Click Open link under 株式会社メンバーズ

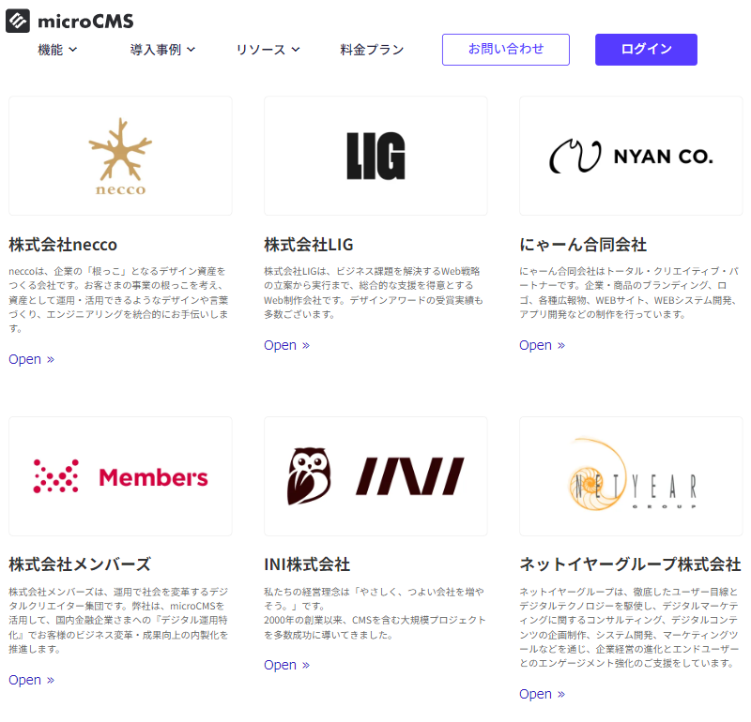pyautogui.click(x=32, y=680)
